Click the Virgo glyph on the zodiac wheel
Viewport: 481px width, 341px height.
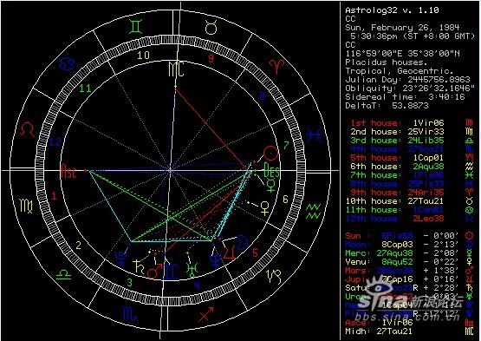(x=26, y=206)
